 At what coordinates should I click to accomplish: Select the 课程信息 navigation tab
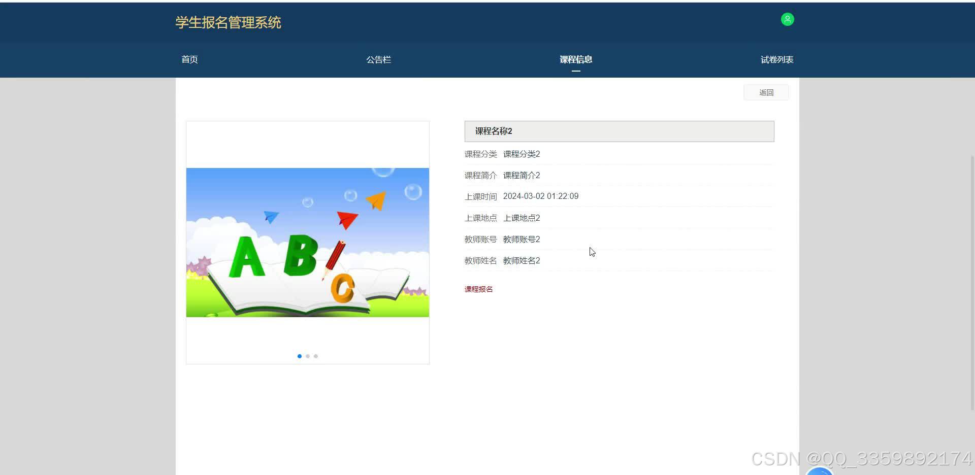575,59
